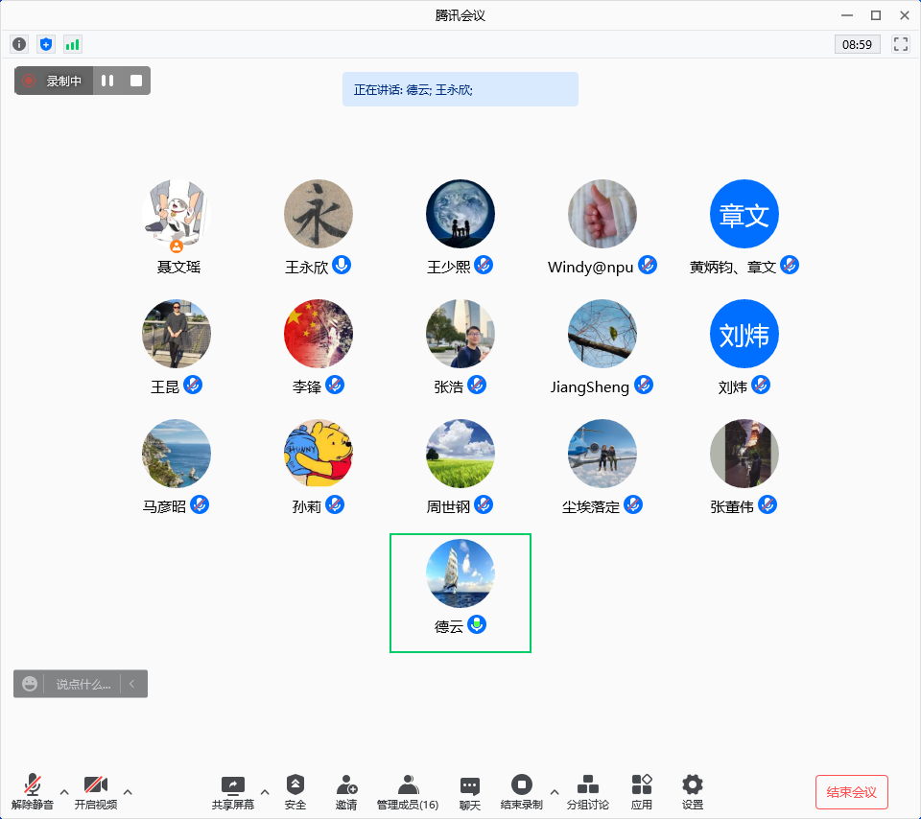Expand audio options arrow beside 解除静音

[64, 791]
